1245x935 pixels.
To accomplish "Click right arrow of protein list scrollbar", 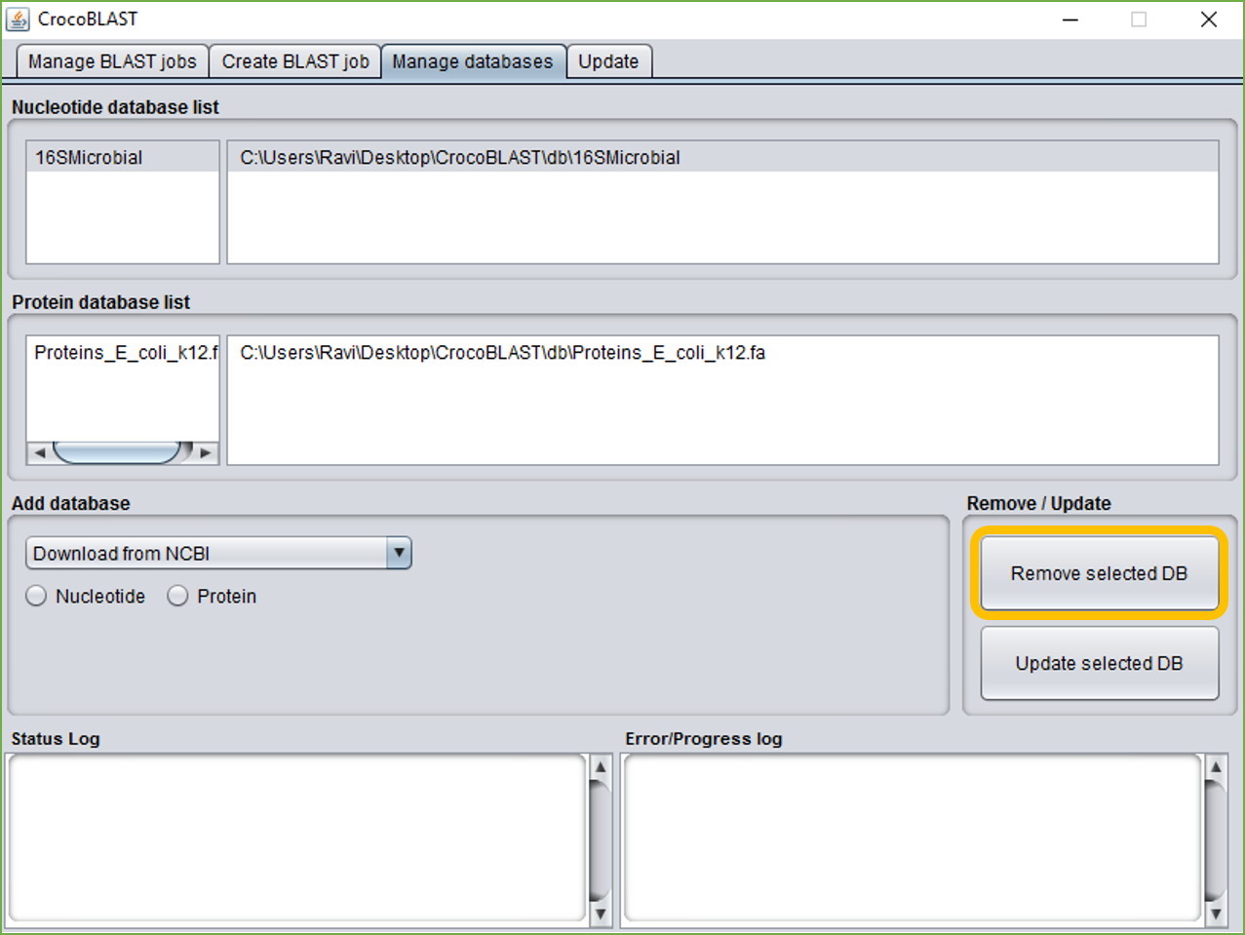I will pyautogui.click(x=206, y=452).
